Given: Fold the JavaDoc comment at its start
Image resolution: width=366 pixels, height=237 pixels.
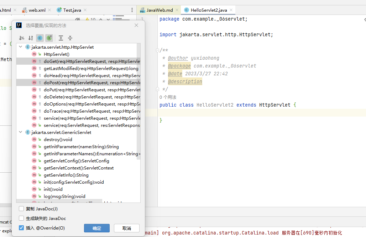Looking at the screenshot, I should click(x=157, y=50).
